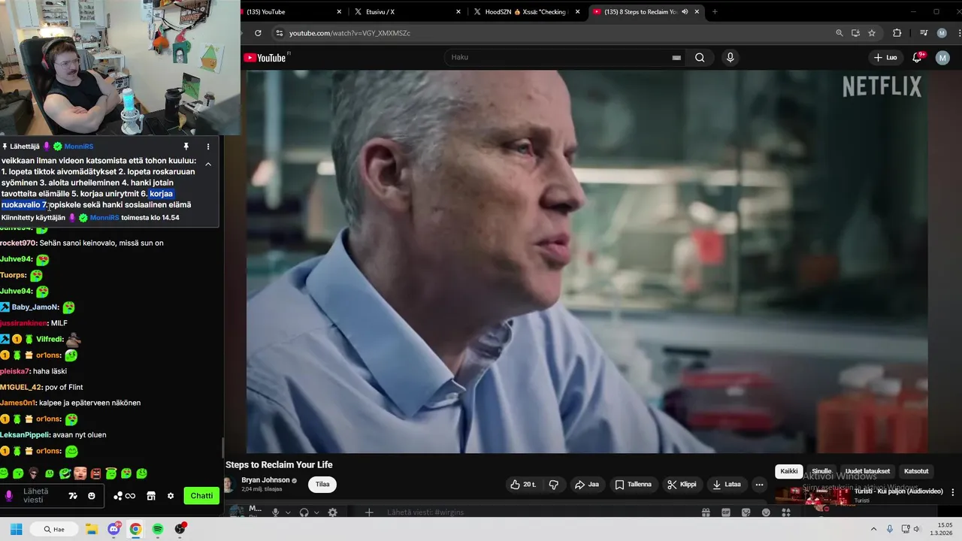
Task: Open the emote picker in chat input
Action: [x=92, y=496]
